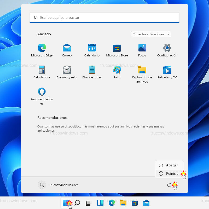Select Reiniciar from power menu
The width and height of the screenshot is (209, 209).
169,173
